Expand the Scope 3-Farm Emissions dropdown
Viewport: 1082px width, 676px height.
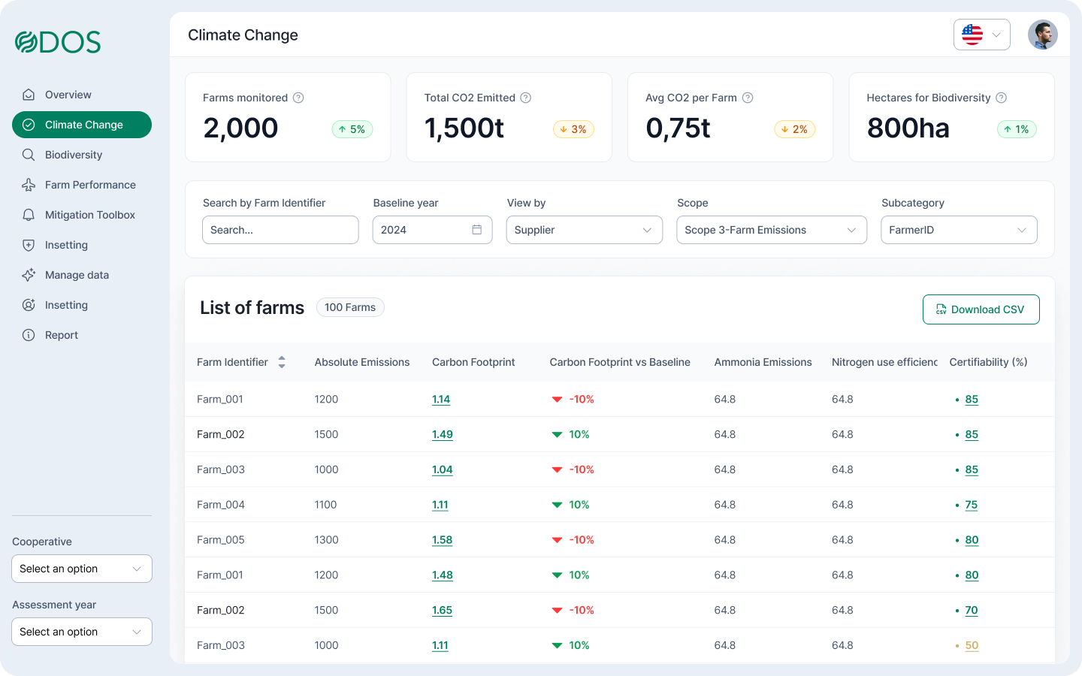point(772,230)
